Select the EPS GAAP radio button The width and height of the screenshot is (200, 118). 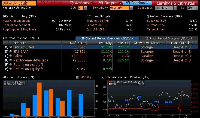click(x=11, y=51)
